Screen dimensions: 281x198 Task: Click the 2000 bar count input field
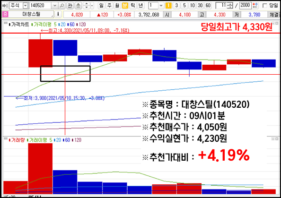[x=246, y=6]
